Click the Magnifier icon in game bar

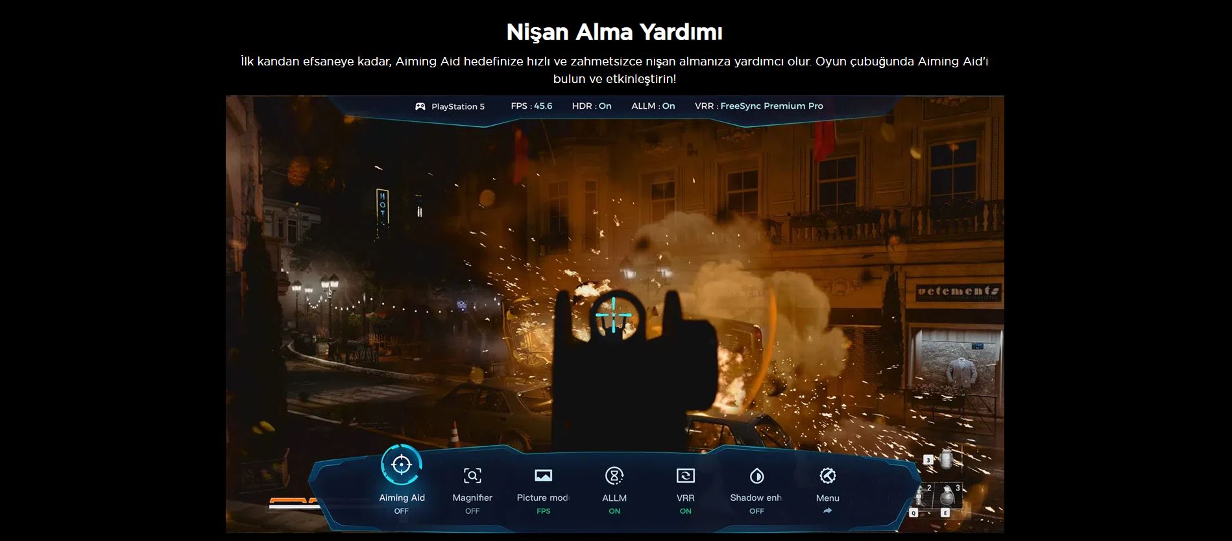(x=472, y=476)
